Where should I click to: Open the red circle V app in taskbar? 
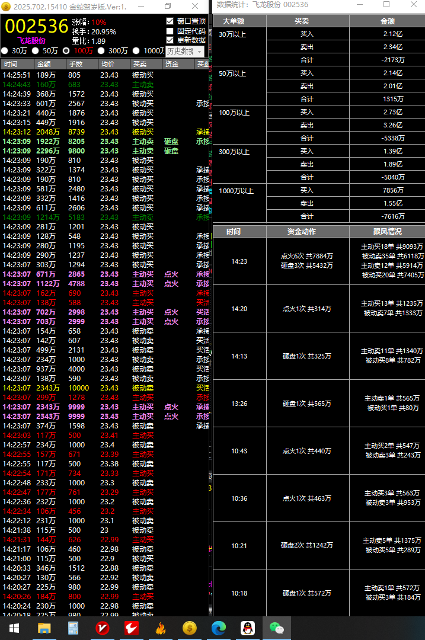[x=102, y=628]
